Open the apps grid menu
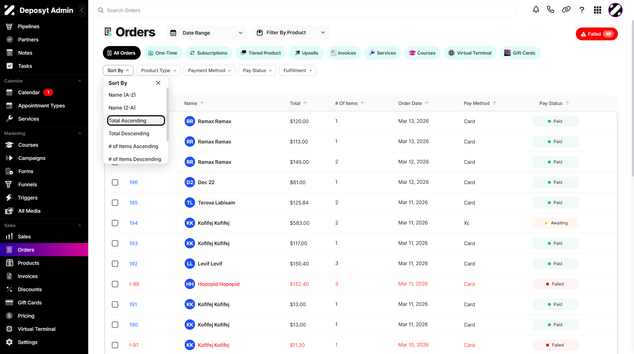 click(598, 10)
